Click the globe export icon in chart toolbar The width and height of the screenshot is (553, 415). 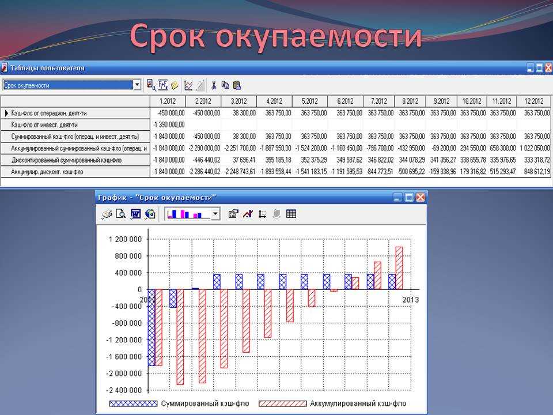[150, 214]
